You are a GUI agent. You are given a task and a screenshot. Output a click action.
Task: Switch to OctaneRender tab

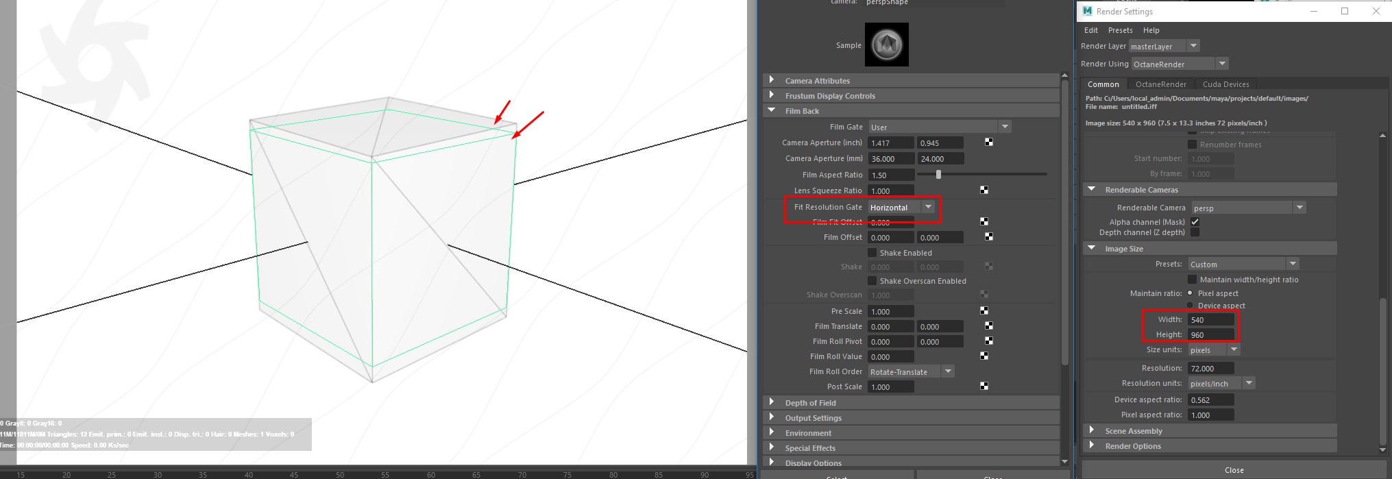(1160, 84)
